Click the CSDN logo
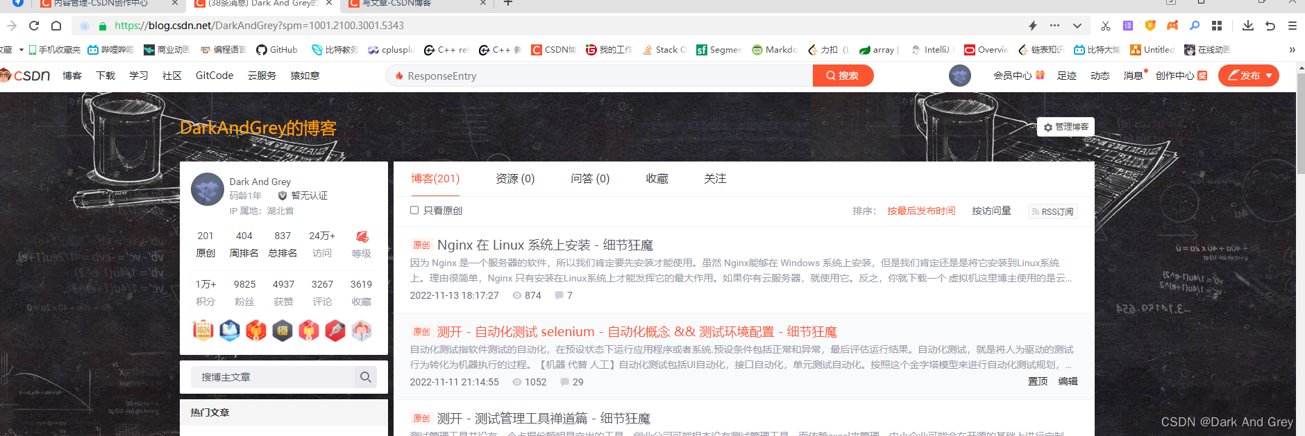The width and height of the screenshot is (1305, 436). click(26, 76)
